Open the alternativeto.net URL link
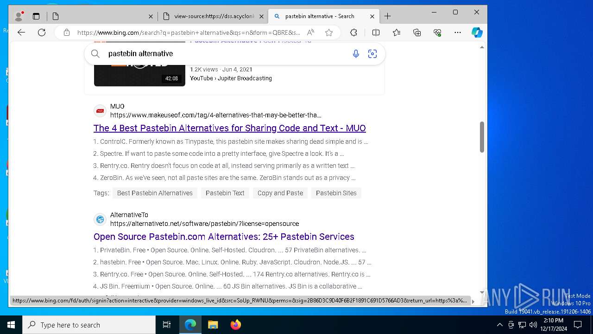593x334 pixels. coord(204,224)
